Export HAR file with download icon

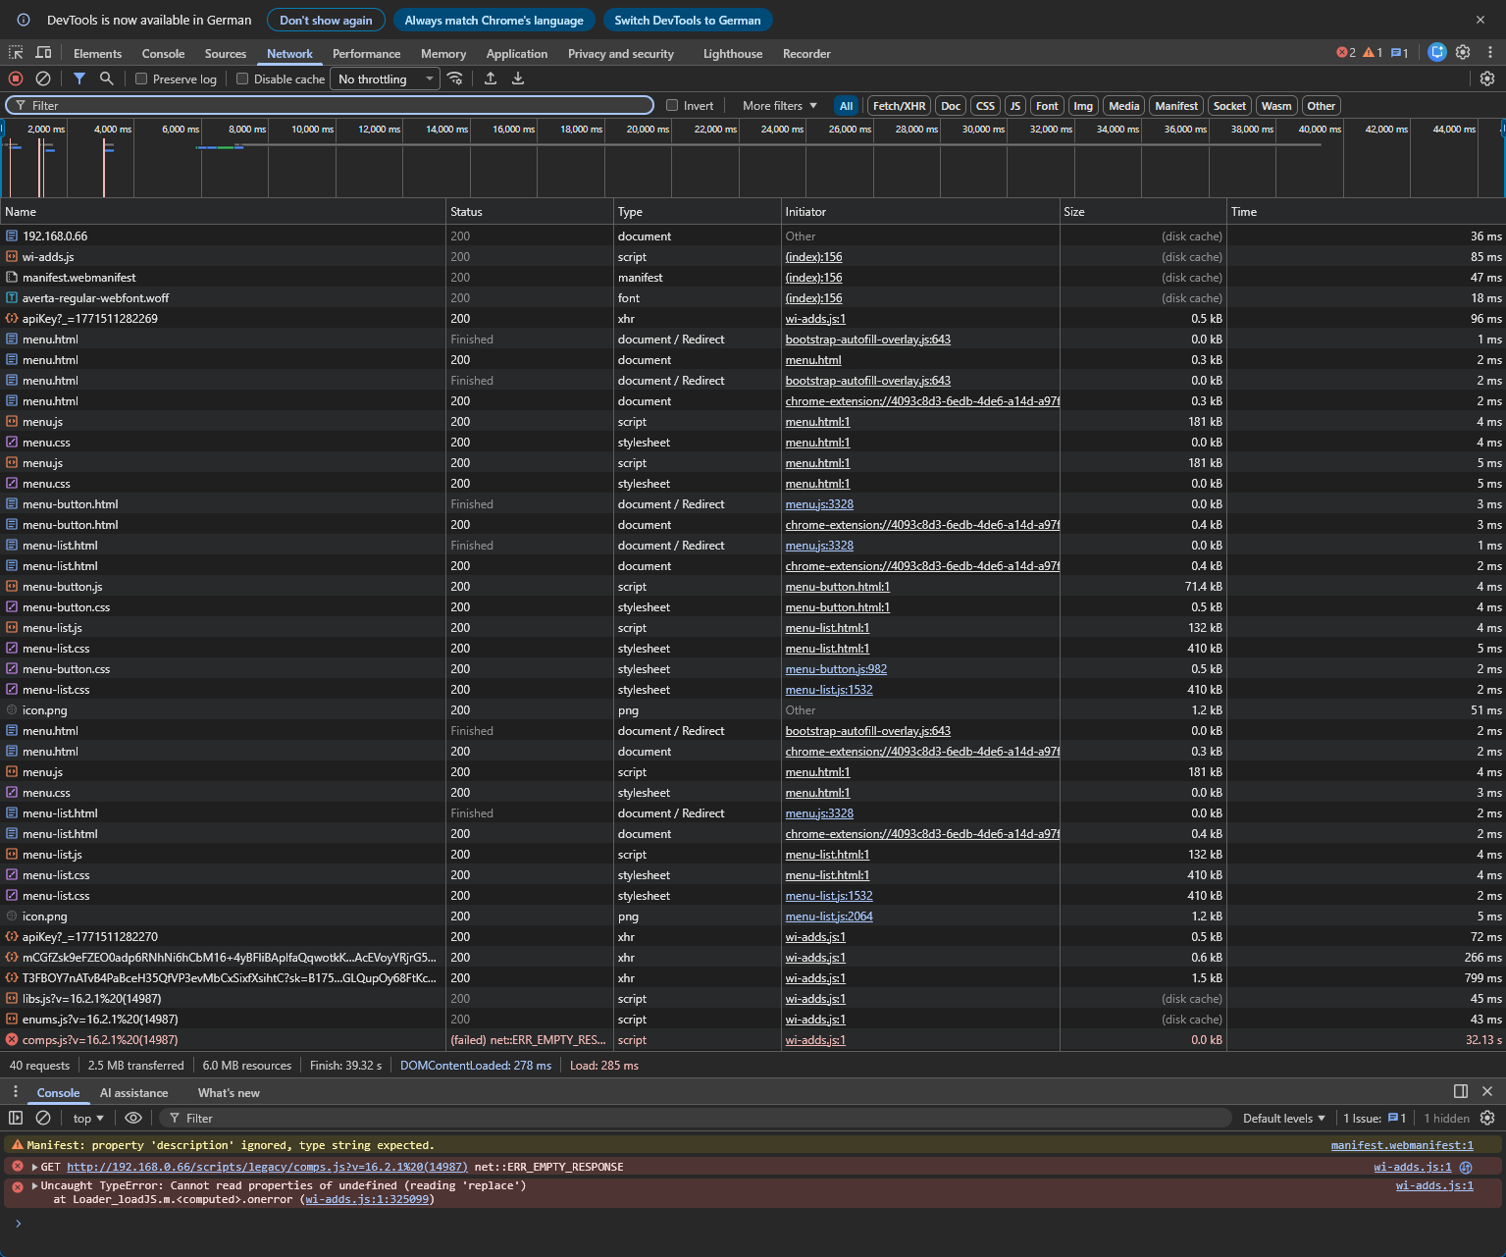[518, 79]
